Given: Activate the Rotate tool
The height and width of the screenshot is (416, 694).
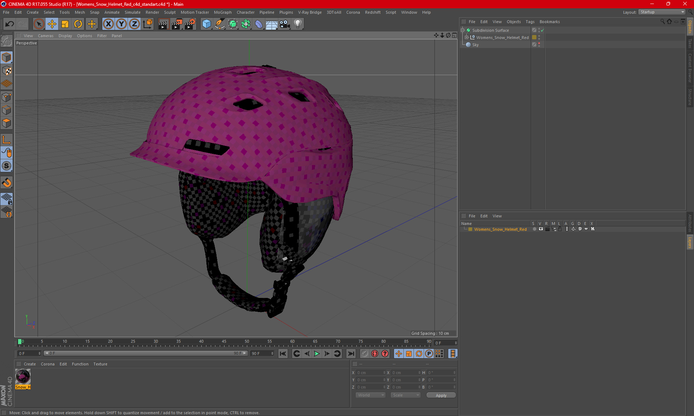Looking at the screenshot, I should [78, 24].
